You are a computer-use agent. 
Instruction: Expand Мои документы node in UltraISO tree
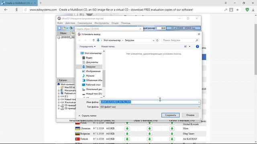tap(59, 90)
